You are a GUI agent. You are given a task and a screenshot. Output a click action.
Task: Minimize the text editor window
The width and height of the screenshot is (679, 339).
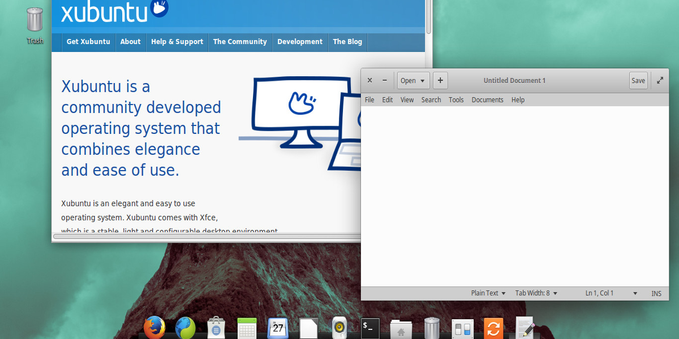(x=385, y=80)
